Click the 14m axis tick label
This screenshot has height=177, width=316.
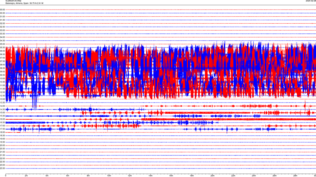click(x=150, y=176)
